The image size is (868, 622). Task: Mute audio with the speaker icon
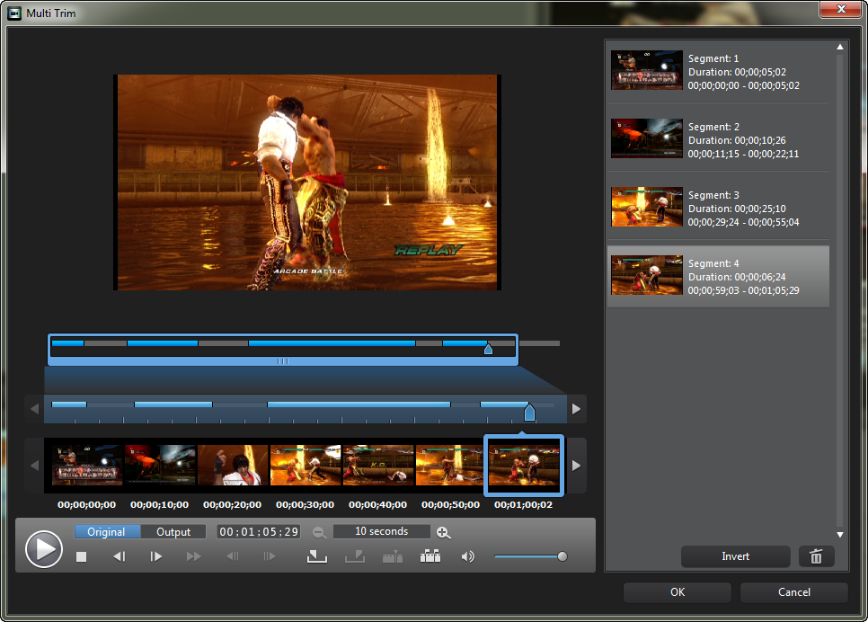tap(467, 556)
